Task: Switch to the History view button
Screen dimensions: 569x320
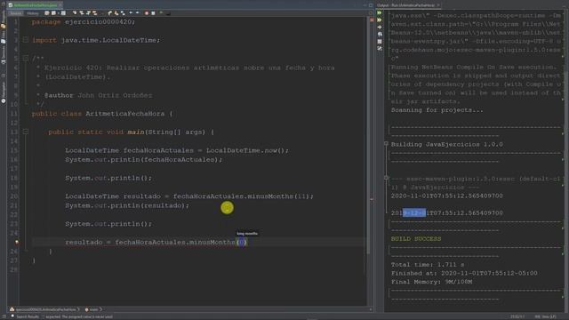Action: pyautogui.click(x=33, y=13)
